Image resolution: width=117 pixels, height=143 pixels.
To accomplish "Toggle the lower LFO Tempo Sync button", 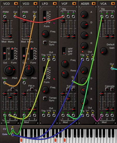I will (x=45, y=98).
